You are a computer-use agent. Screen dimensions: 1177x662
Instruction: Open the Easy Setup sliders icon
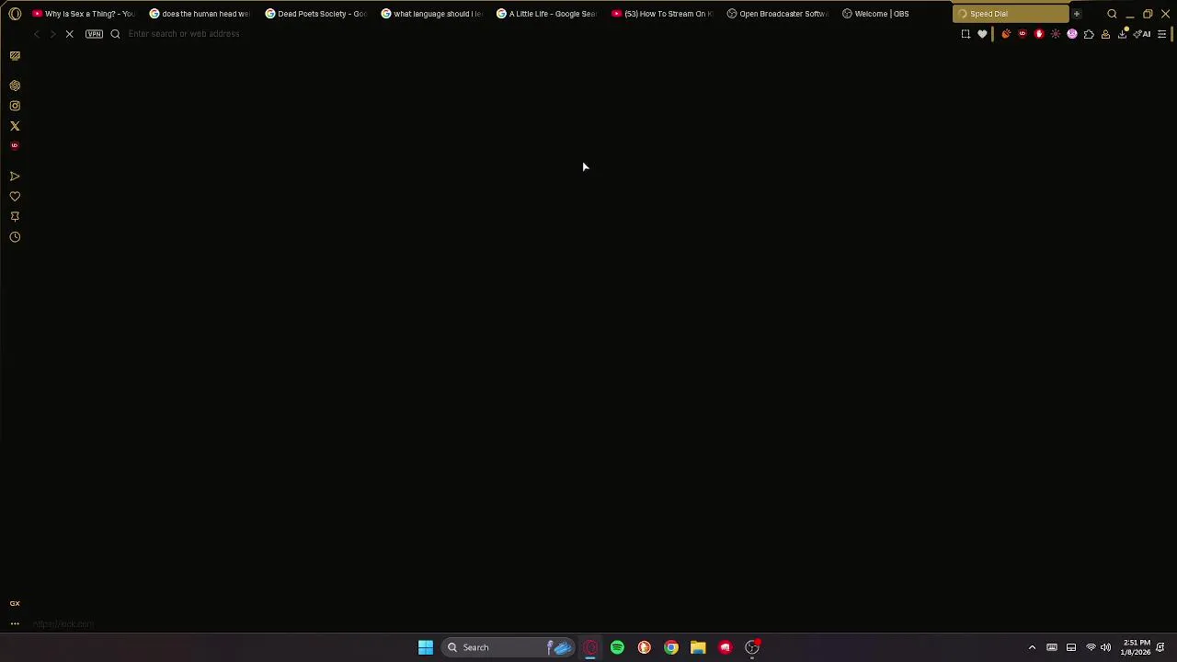(x=1162, y=34)
